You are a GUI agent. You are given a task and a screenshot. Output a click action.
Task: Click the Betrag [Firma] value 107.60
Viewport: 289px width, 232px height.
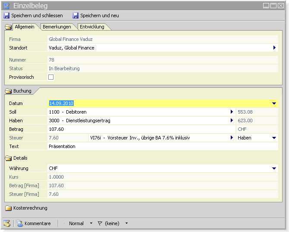[163, 186]
